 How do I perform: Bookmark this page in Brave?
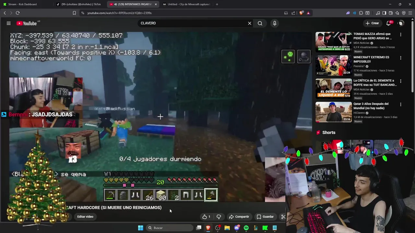[74, 13]
